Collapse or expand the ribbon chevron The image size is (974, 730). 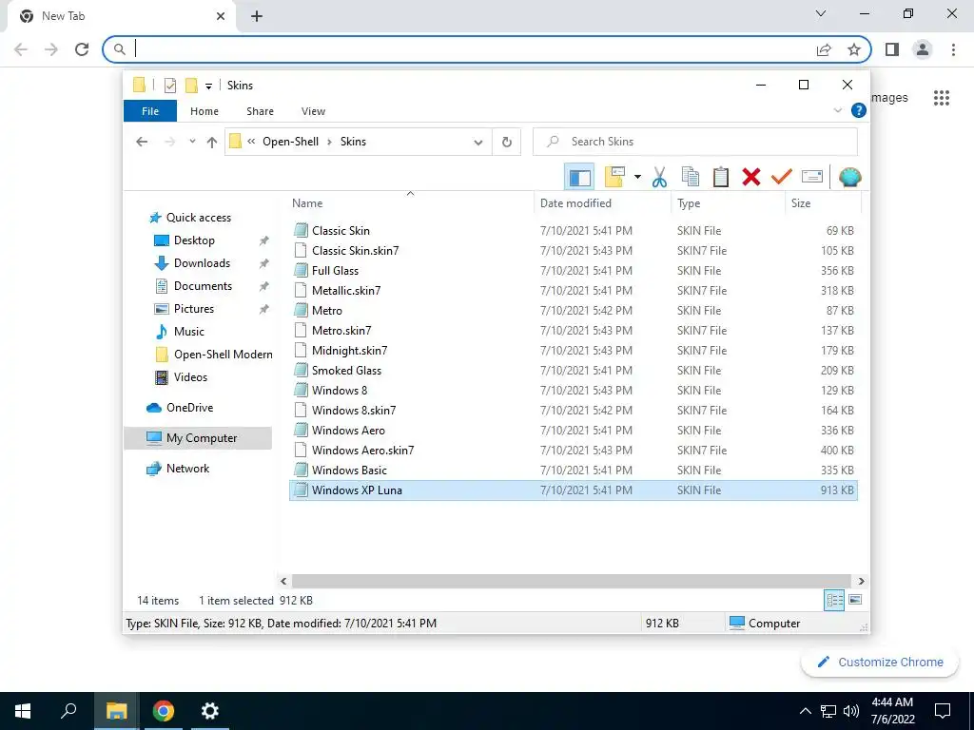pos(837,110)
